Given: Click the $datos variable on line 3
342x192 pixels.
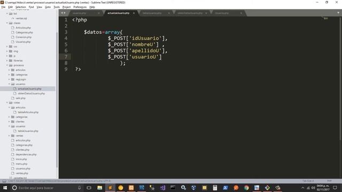Looking at the screenshot, I should [x=93, y=32].
